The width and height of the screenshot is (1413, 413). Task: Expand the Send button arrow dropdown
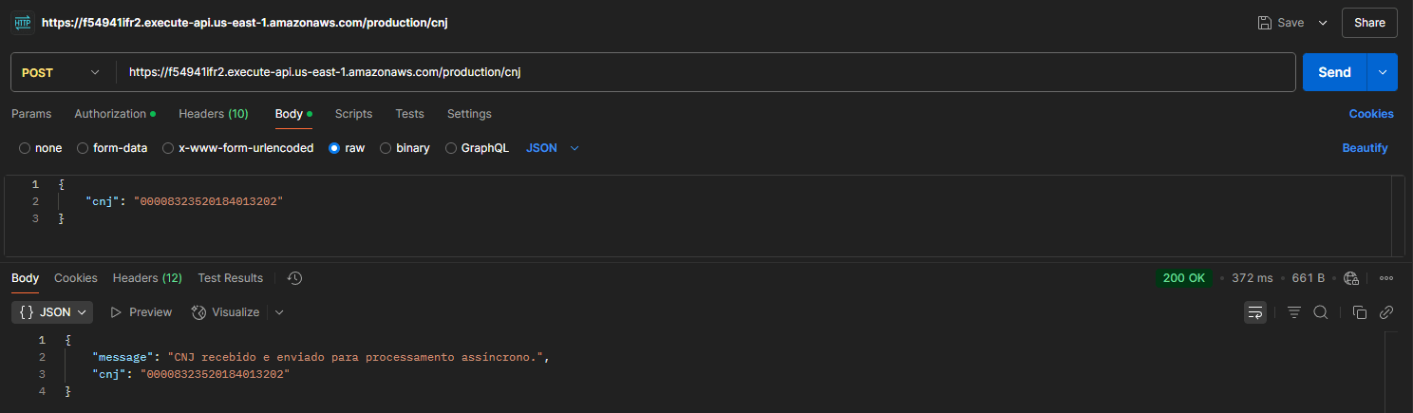[1382, 72]
